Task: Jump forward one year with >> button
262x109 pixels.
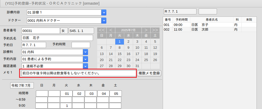Action: (155, 30)
